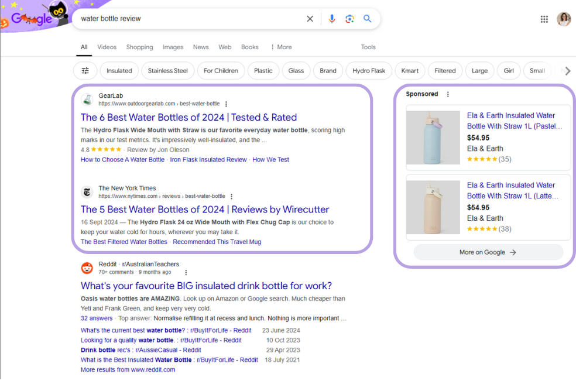Click the Reddit favicon on the result

pos(87,268)
